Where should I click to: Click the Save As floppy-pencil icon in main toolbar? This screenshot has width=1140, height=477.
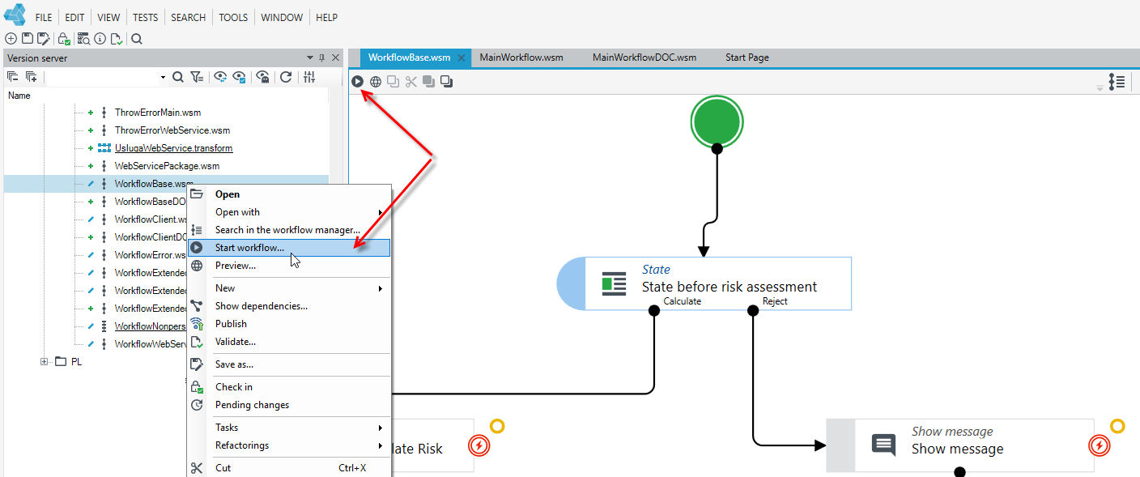tap(44, 38)
